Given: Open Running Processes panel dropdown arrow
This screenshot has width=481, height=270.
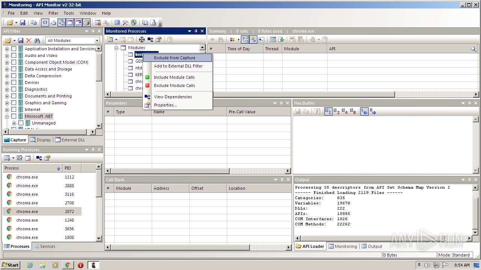Looking at the screenshot, I should 87,150.
